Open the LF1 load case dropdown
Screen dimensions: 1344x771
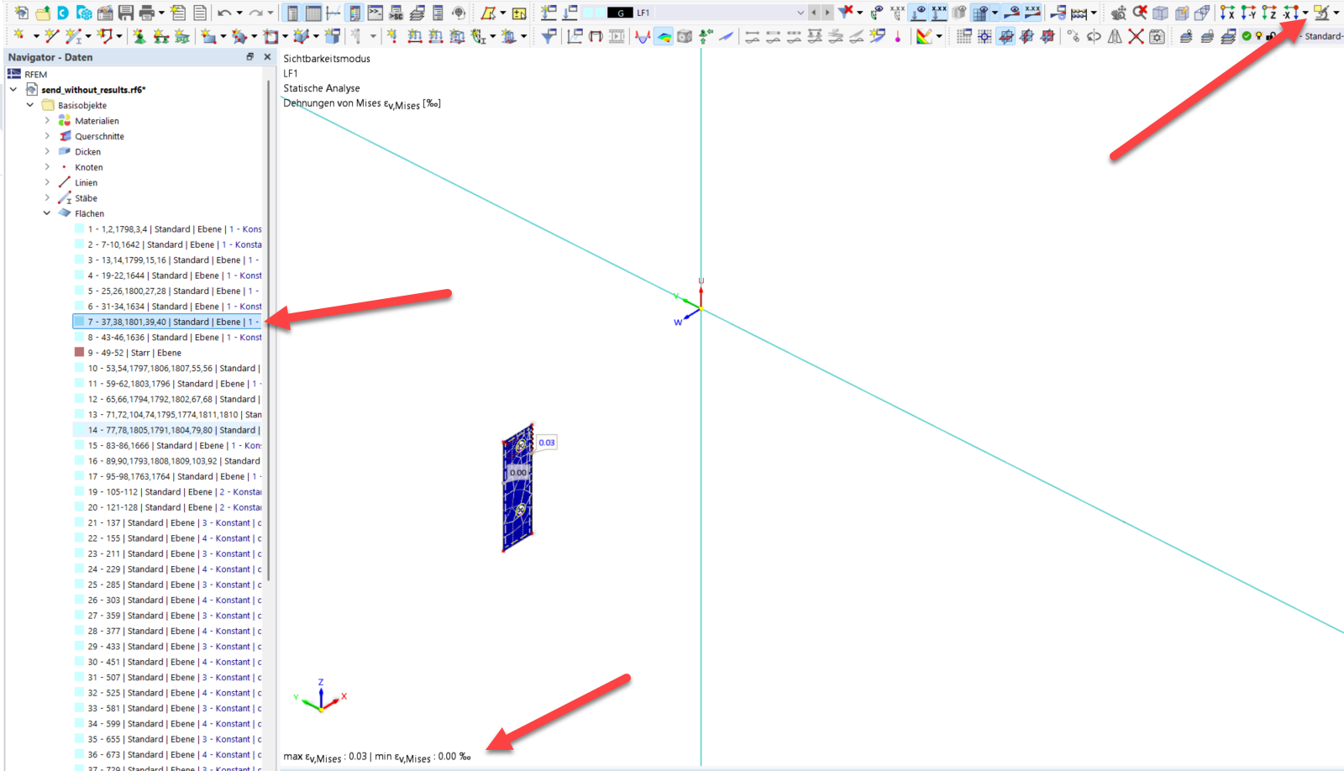click(x=800, y=13)
